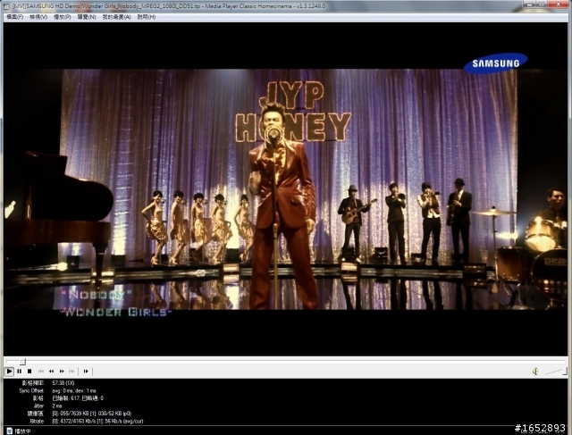572x435 pixels.
Task: Click the MPC app icon in title bar
Action: pyautogui.click(x=6, y=6)
